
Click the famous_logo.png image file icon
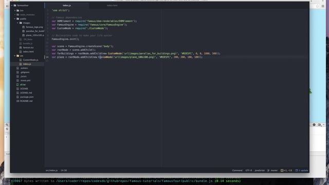[x=24, y=27]
